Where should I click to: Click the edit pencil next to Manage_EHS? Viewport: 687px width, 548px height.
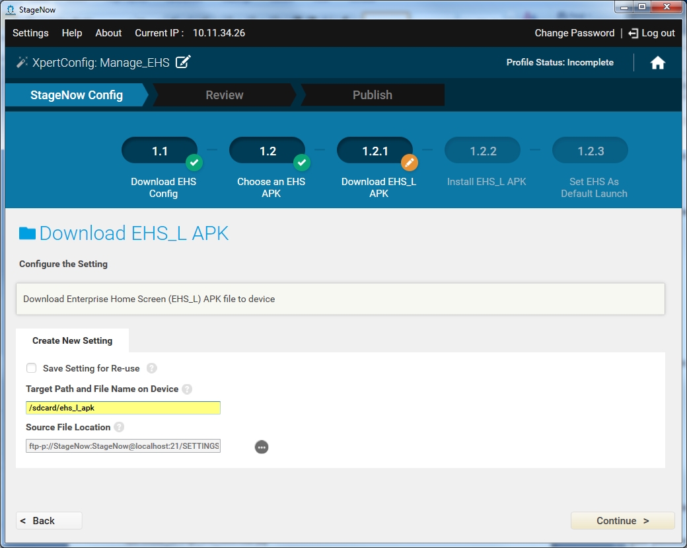click(x=183, y=62)
